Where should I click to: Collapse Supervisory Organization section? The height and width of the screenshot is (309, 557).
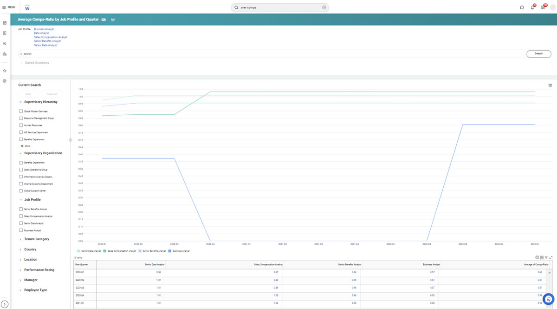[x=20, y=153]
